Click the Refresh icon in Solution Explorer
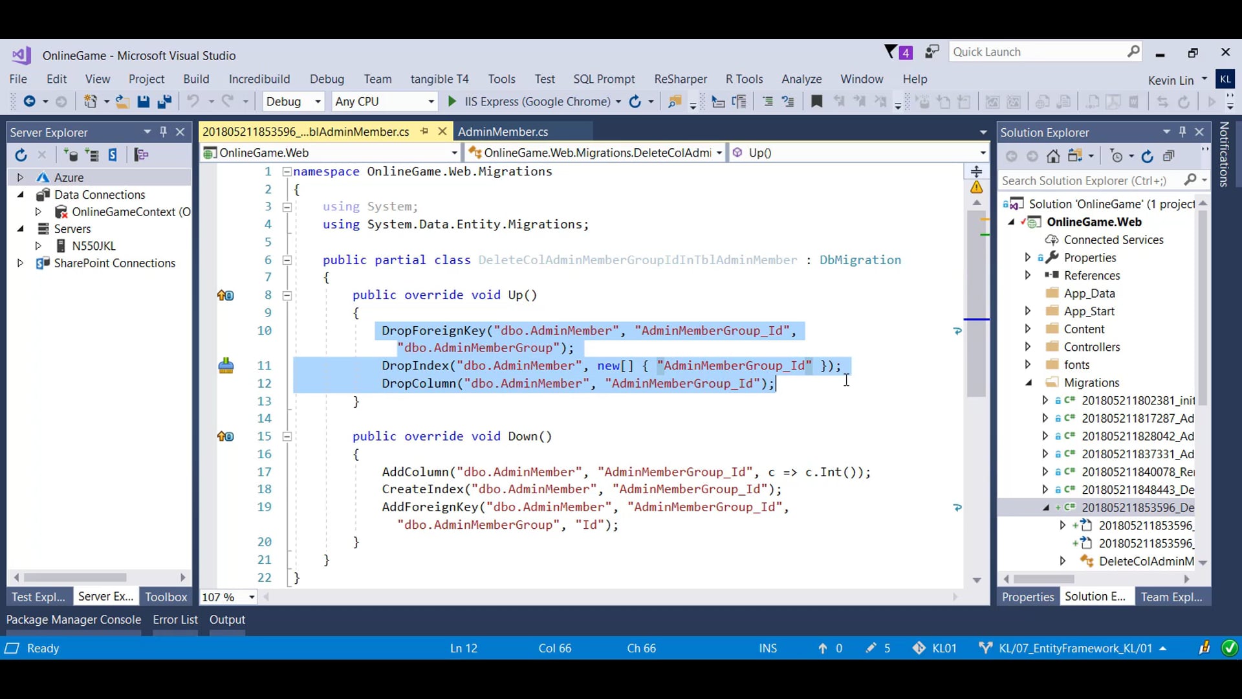The height and width of the screenshot is (699, 1242). pyautogui.click(x=1148, y=156)
